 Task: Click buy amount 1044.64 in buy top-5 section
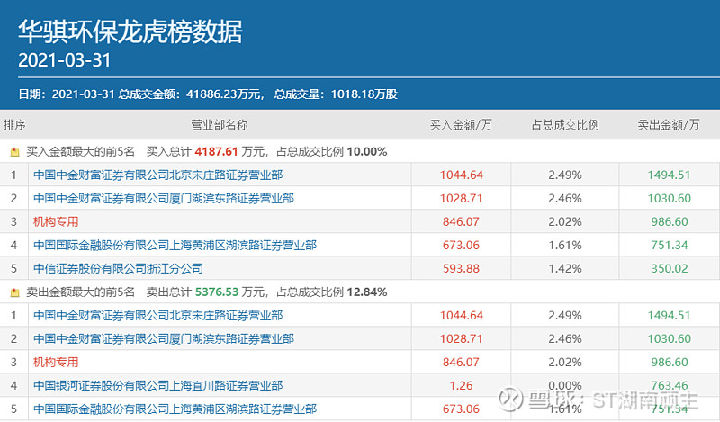click(x=462, y=175)
